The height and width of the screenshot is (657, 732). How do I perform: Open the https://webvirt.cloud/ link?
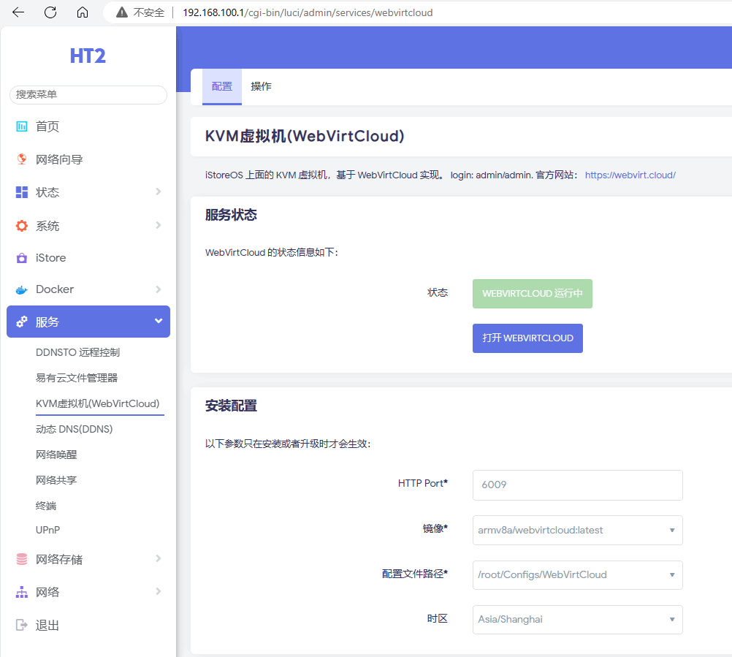[x=630, y=175]
